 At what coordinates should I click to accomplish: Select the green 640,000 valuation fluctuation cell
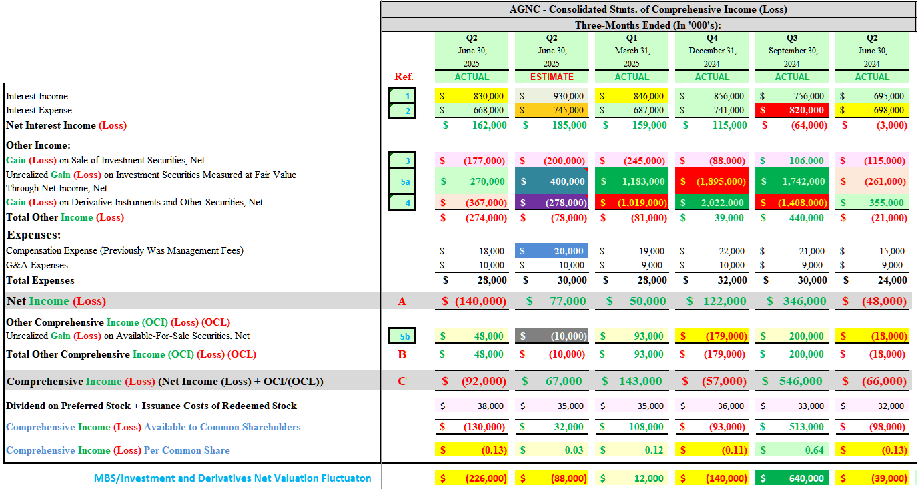(x=792, y=478)
